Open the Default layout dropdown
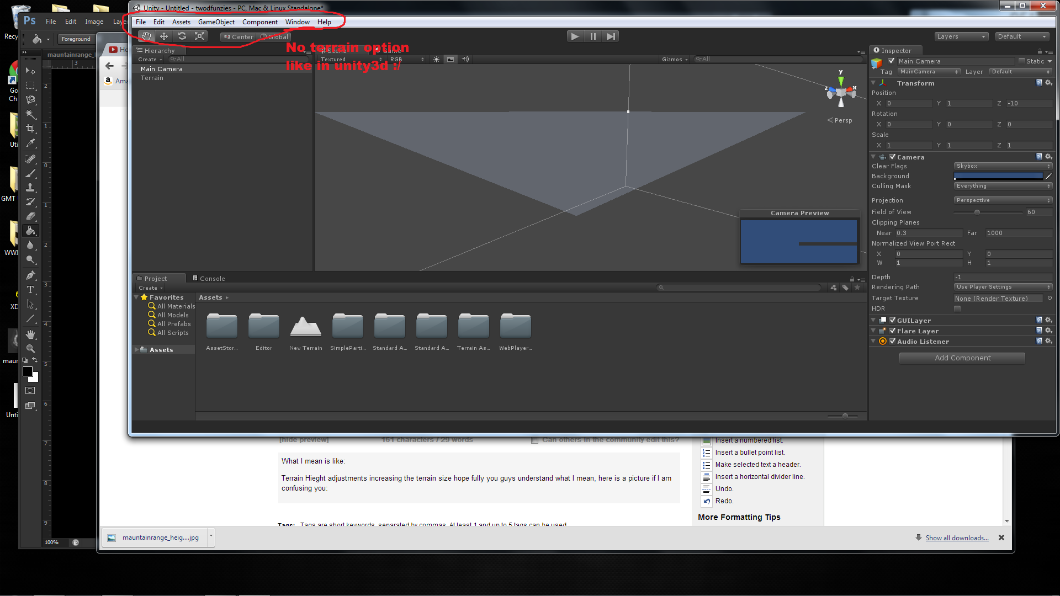 [1022, 36]
